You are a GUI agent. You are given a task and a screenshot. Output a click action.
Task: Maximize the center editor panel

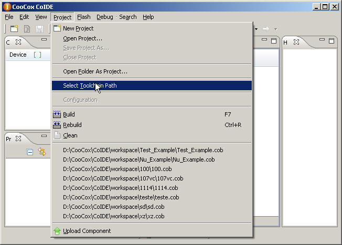tap(274, 41)
